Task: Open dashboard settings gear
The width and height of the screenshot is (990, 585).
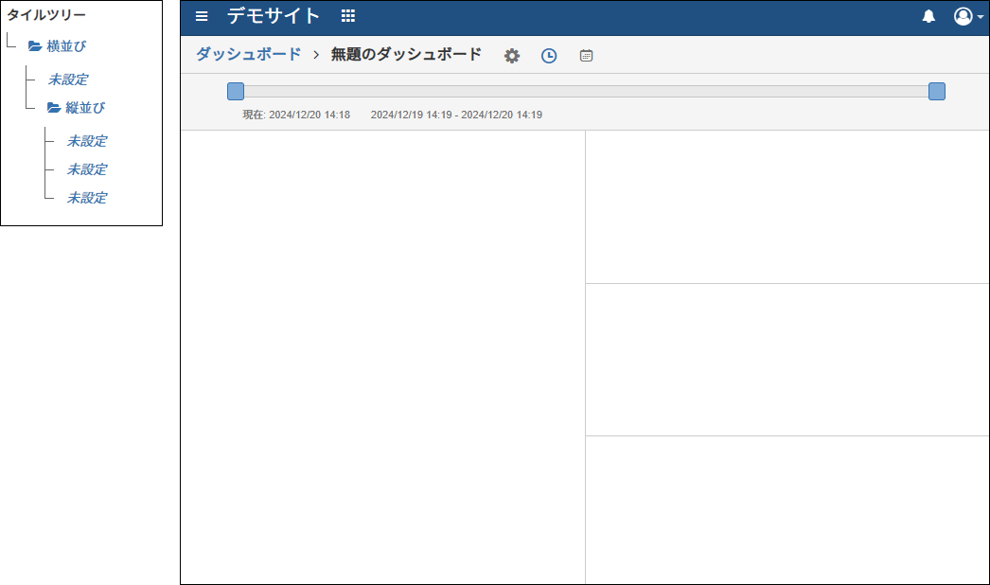Action: [512, 56]
